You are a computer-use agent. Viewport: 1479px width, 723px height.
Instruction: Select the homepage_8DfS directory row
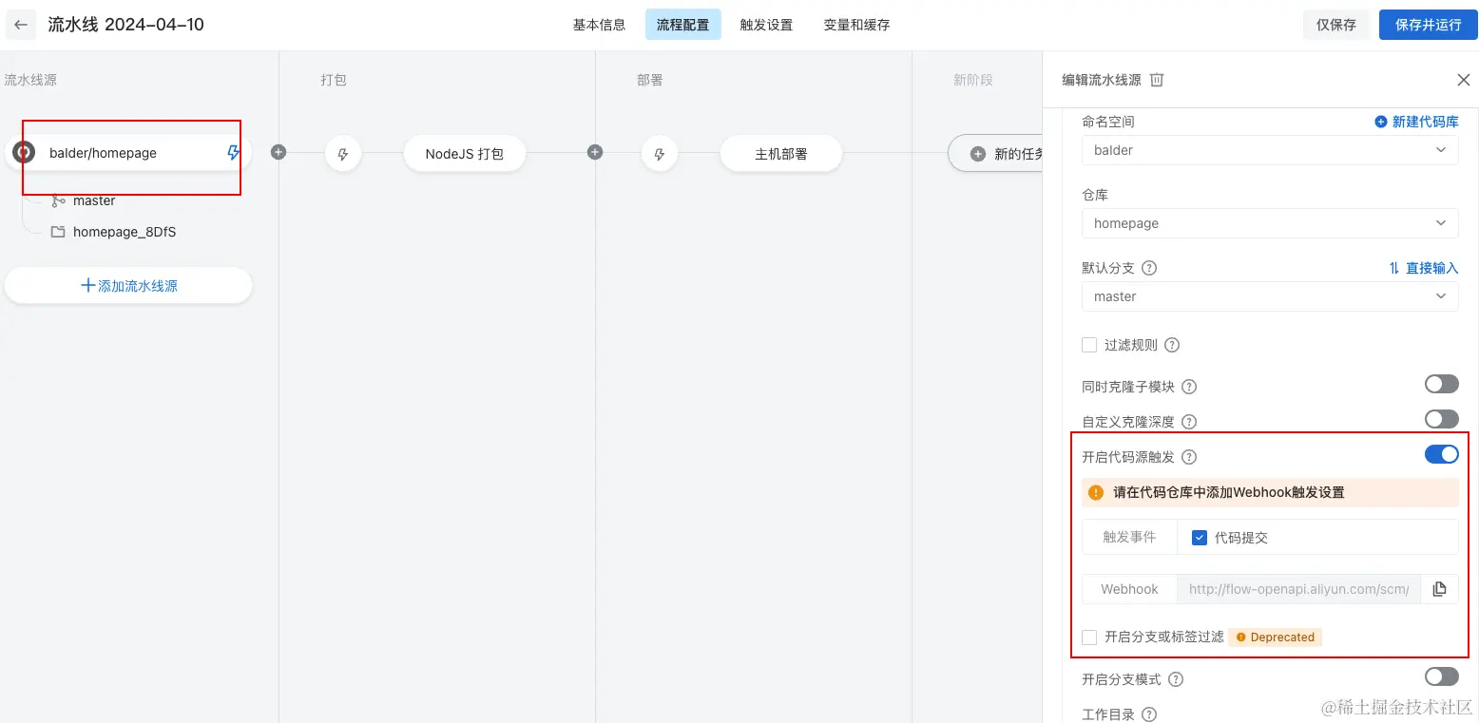(113, 232)
